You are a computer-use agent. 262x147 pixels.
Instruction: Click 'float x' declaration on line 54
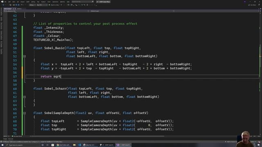(47, 65)
